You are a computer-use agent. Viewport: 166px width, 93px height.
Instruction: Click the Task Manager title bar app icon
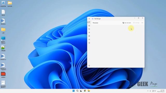93,19
